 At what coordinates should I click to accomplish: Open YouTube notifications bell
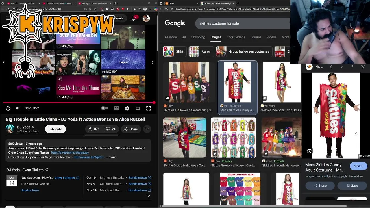[134, 18]
